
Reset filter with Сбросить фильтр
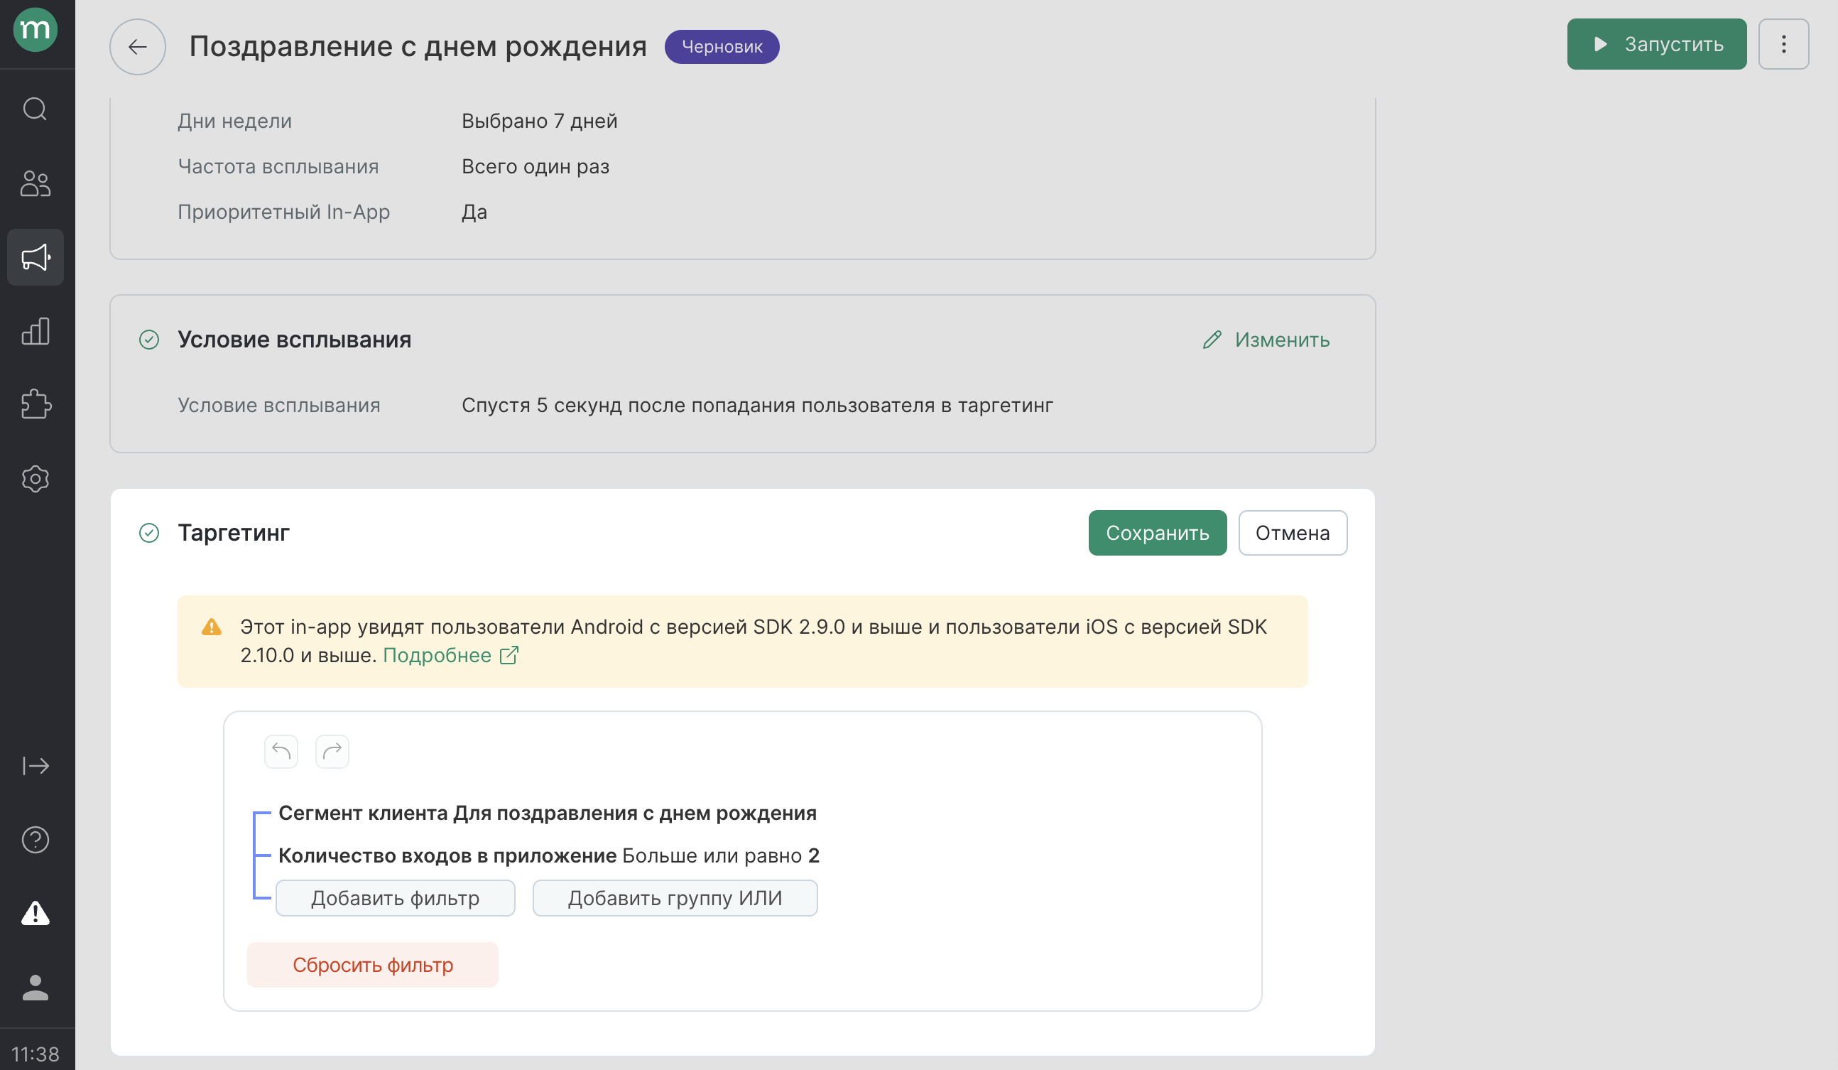pyautogui.click(x=373, y=965)
